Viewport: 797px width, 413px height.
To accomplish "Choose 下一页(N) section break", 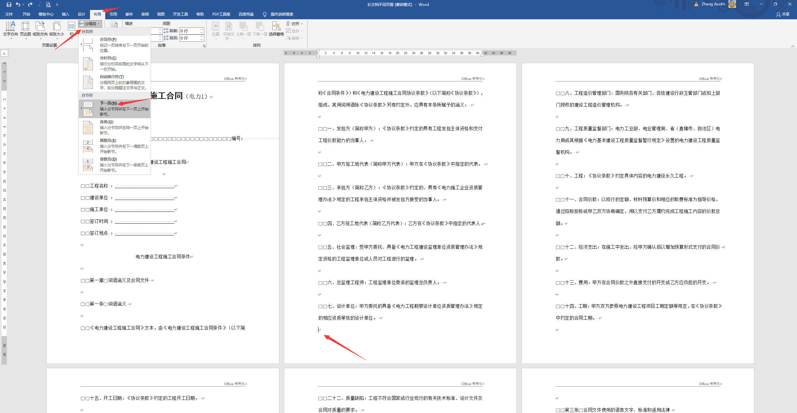I will click(x=115, y=108).
